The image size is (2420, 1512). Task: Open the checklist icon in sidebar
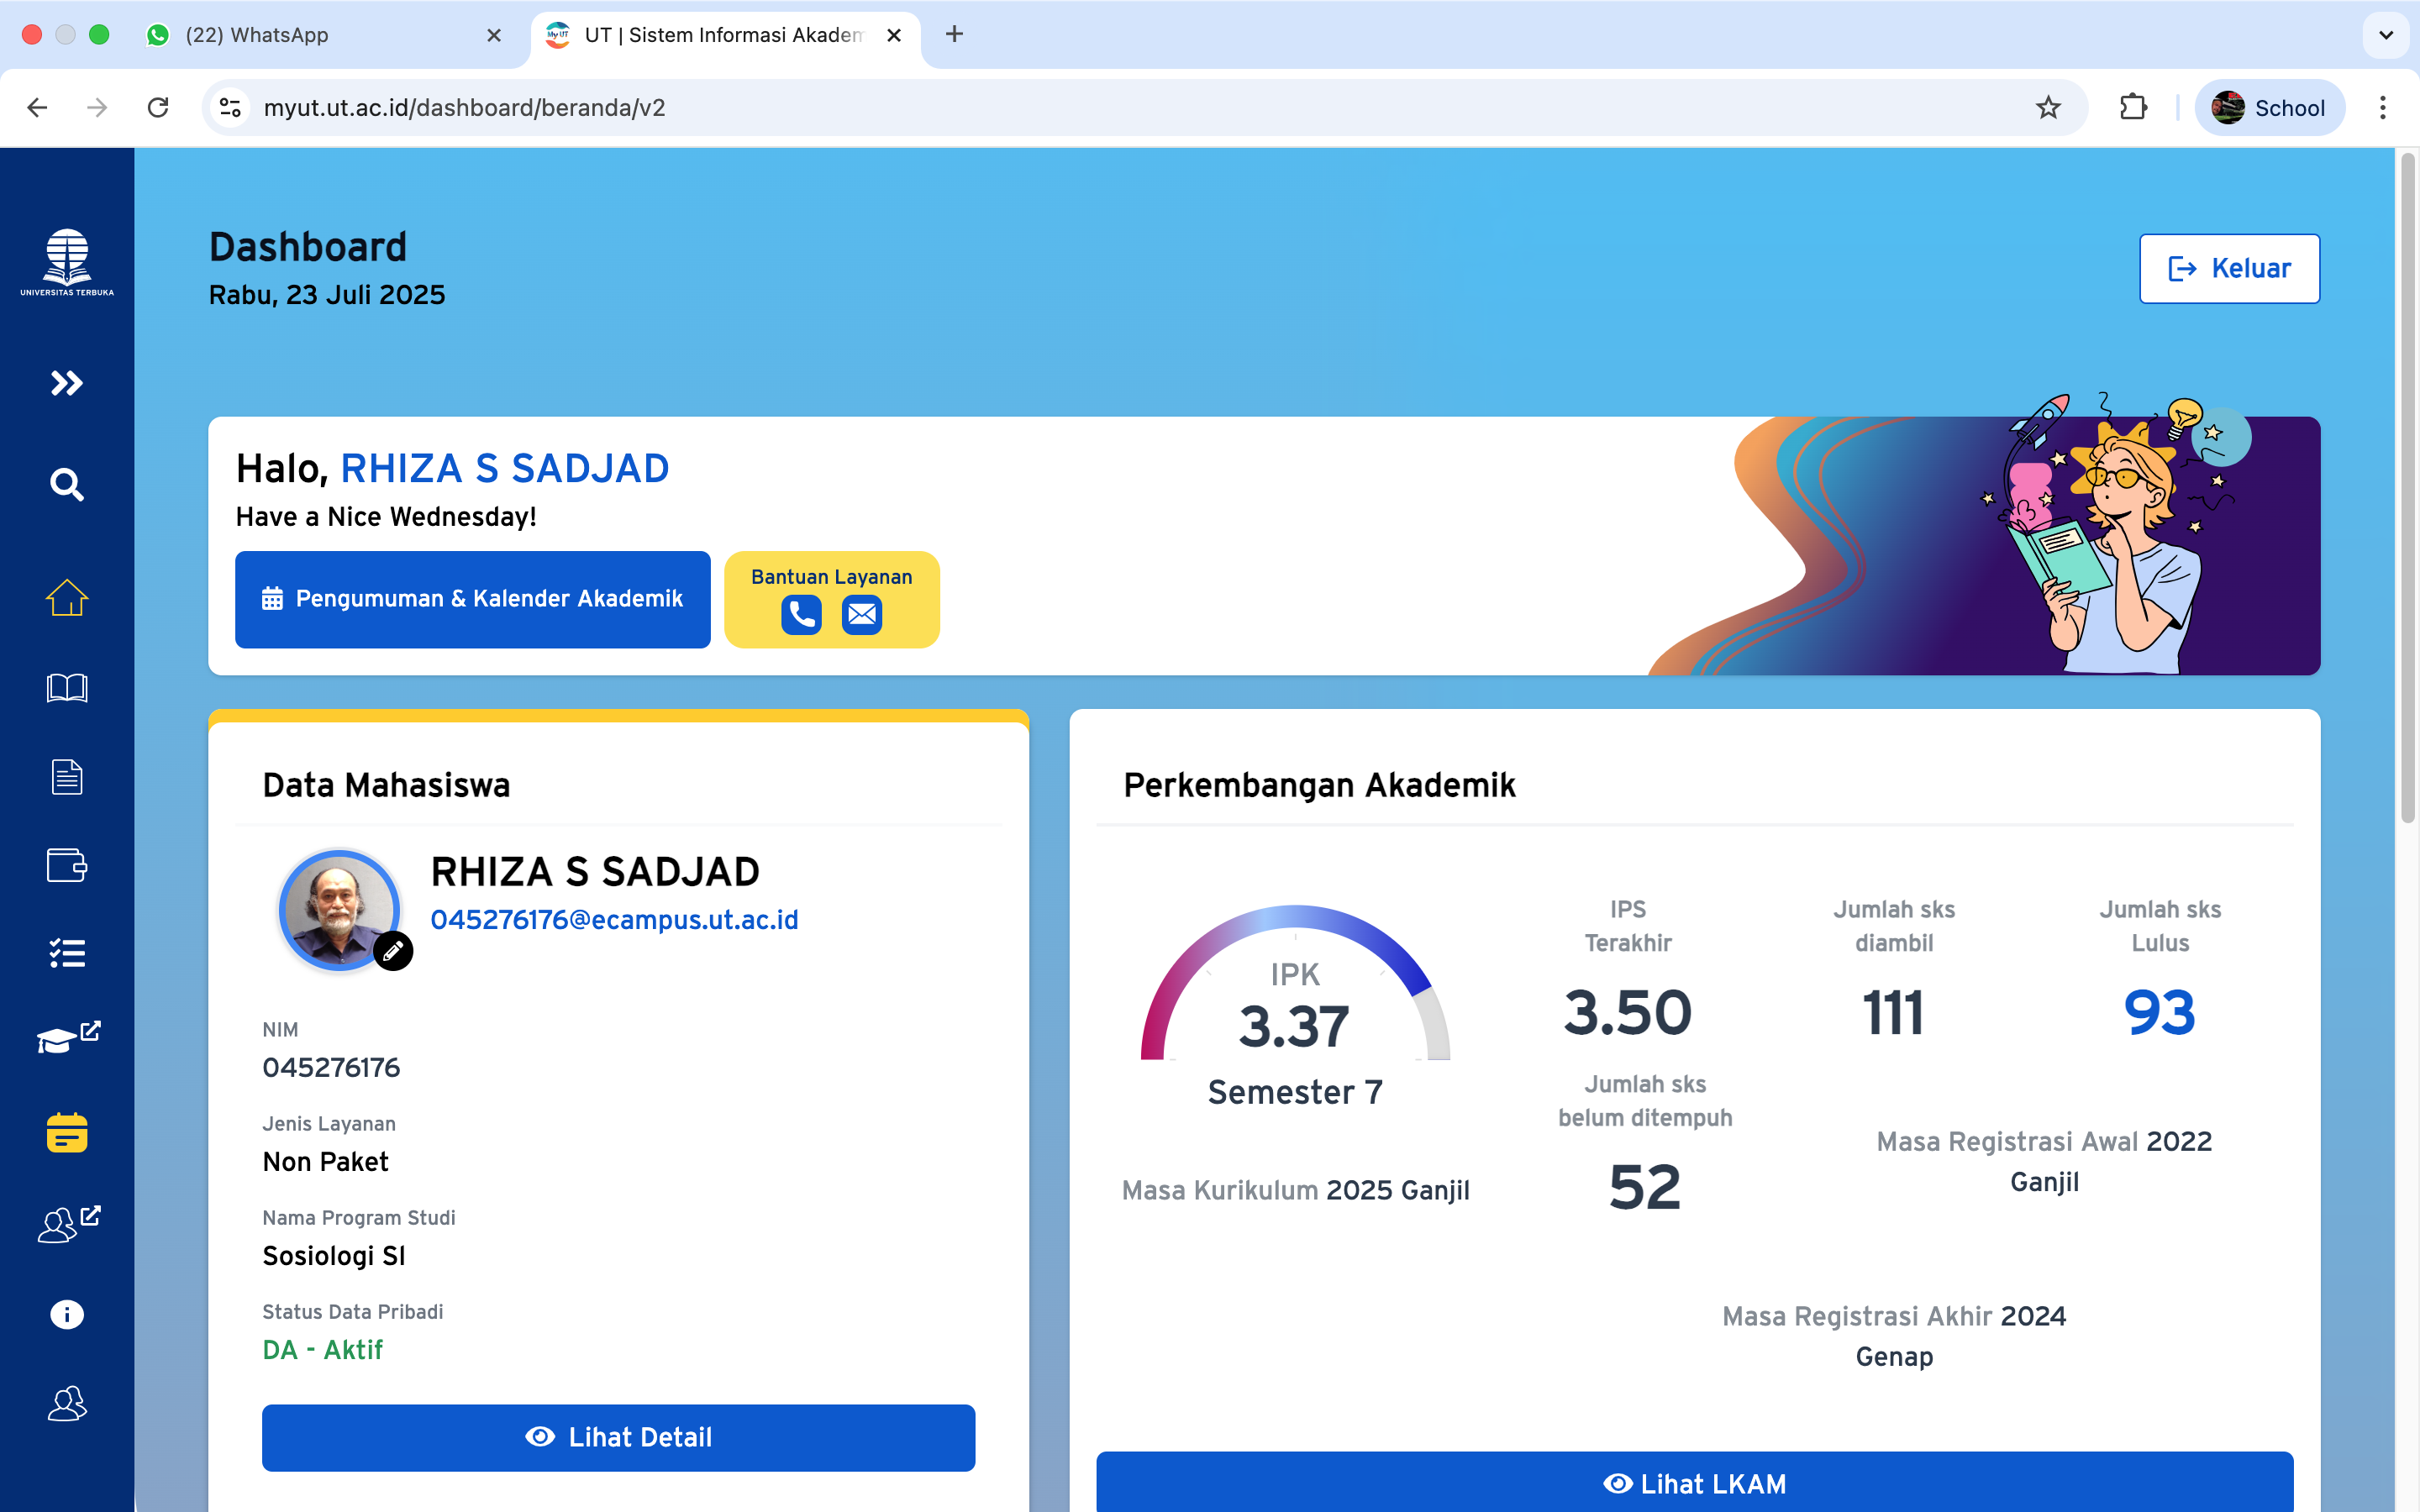[x=67, y=953]
